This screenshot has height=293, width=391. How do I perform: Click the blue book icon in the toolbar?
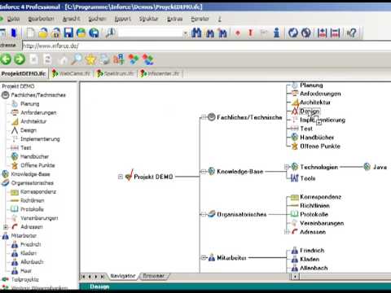(14, 33)
